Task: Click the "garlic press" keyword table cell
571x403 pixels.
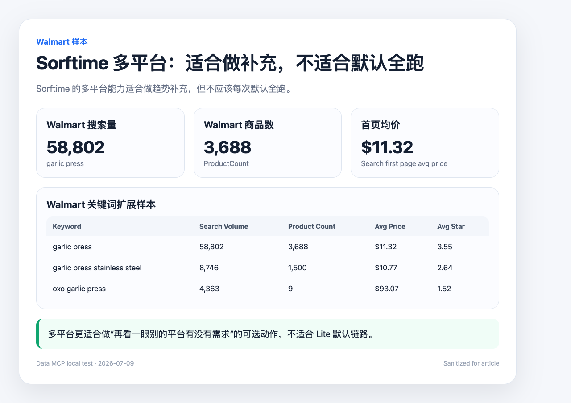Action: pyautogui.click(x=72, y=247)
